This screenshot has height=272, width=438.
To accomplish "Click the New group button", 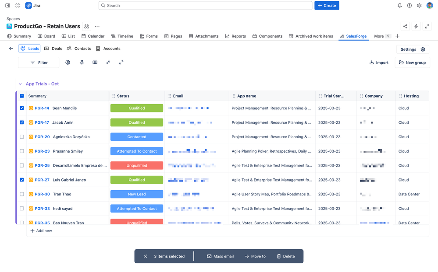I will (x=412, y=63).
